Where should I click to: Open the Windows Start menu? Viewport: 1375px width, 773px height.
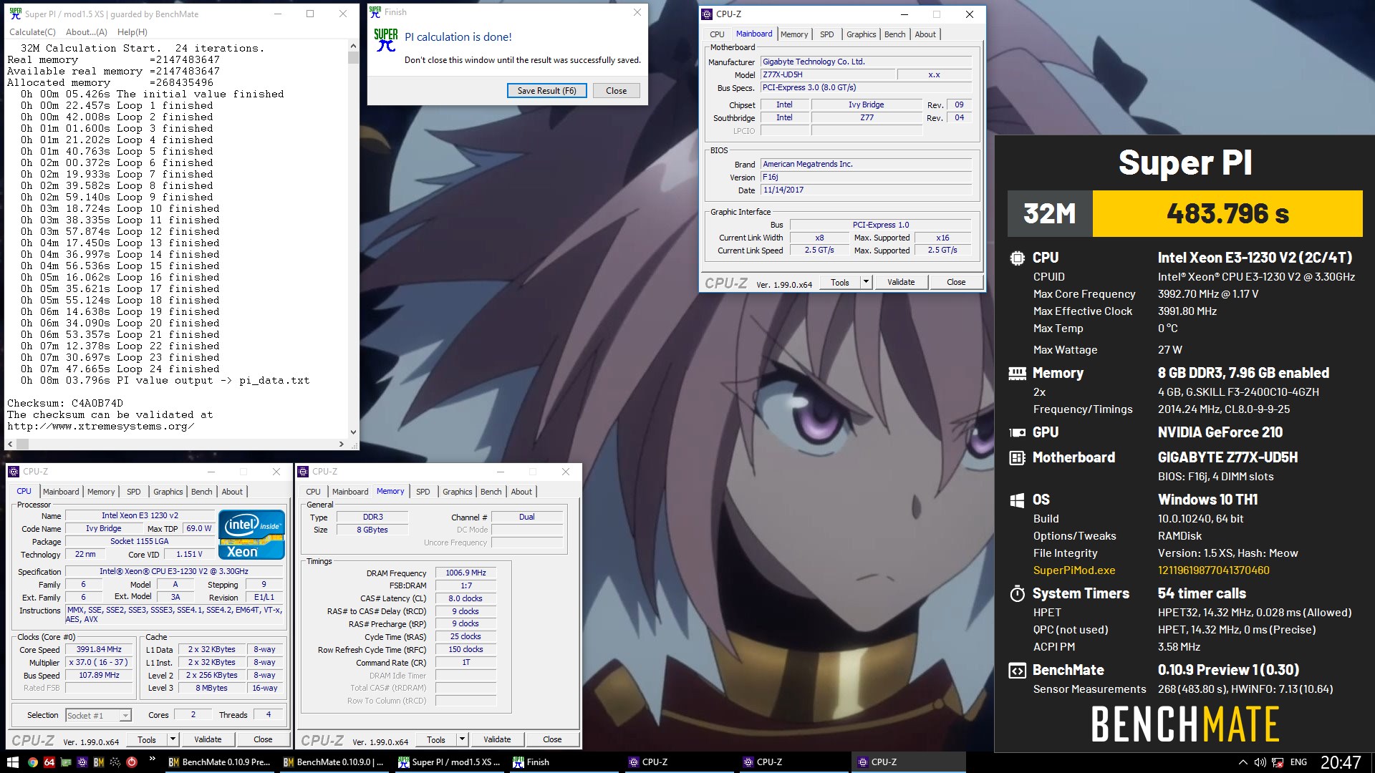coord(12,762)
